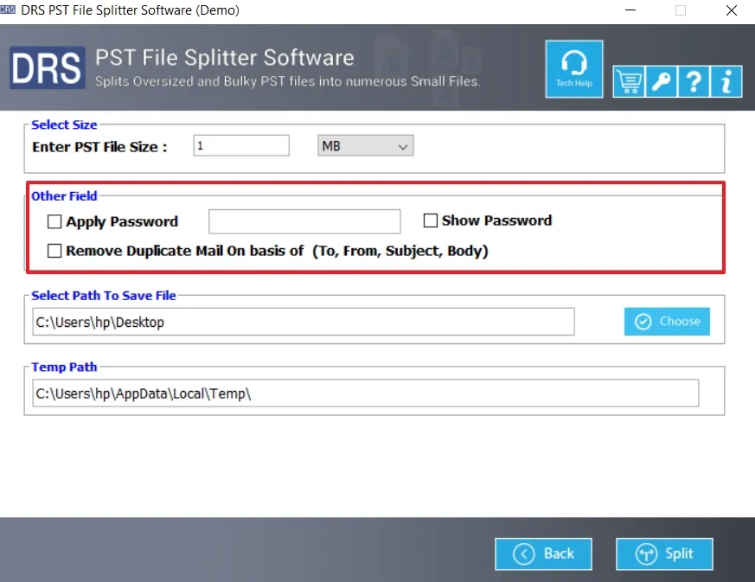Click the DRS logo in the header
The width and height of the screenshot is (755, 582).
(x=47, y=68)
